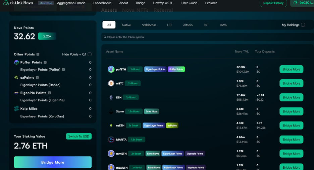The image size is (314, 170).
Task: Select the All asset filter tab
Action: (109, 25)
